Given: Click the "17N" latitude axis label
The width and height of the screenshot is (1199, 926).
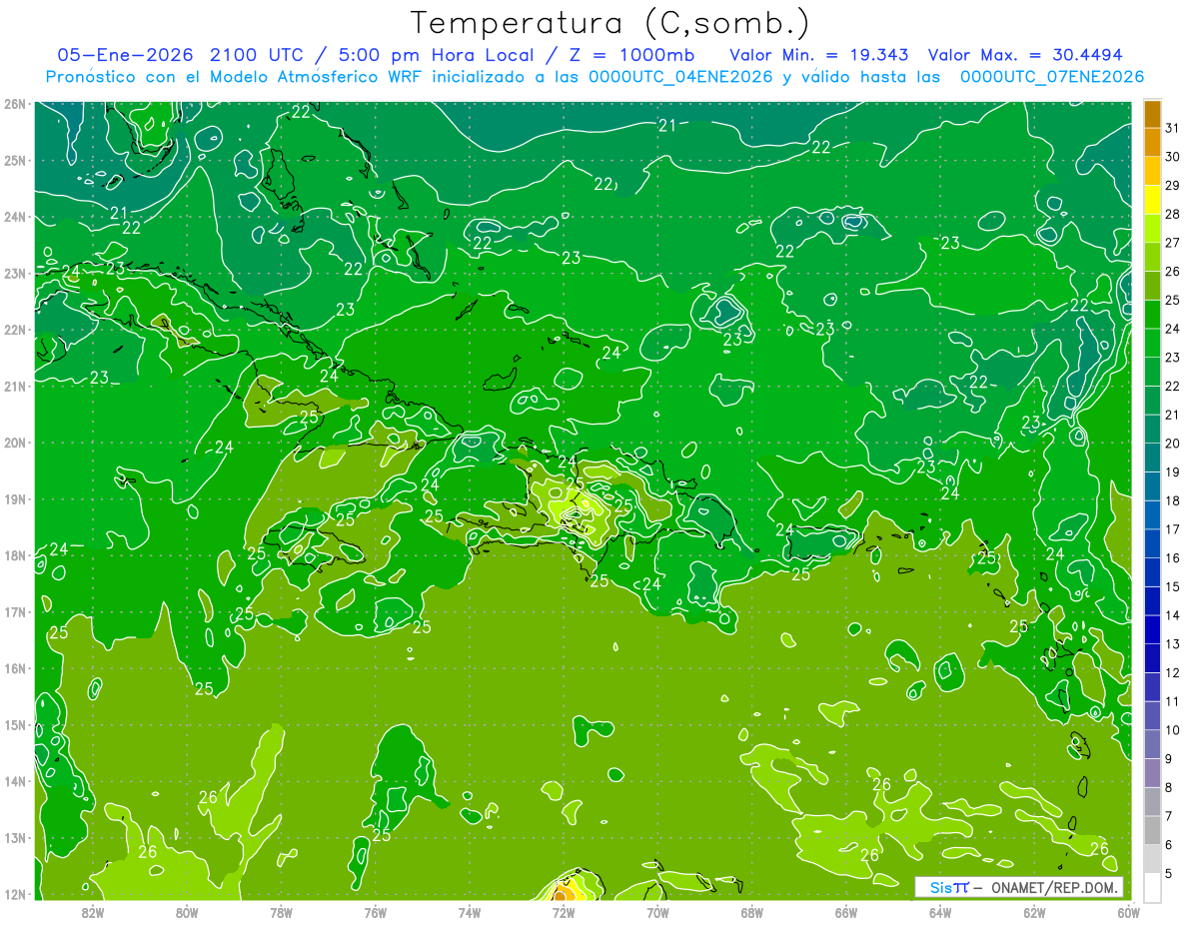Looking at the screenshot, I should tap(15, 612).
